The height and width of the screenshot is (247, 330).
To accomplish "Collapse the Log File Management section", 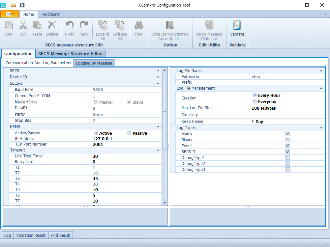I will tap(321, 88).
